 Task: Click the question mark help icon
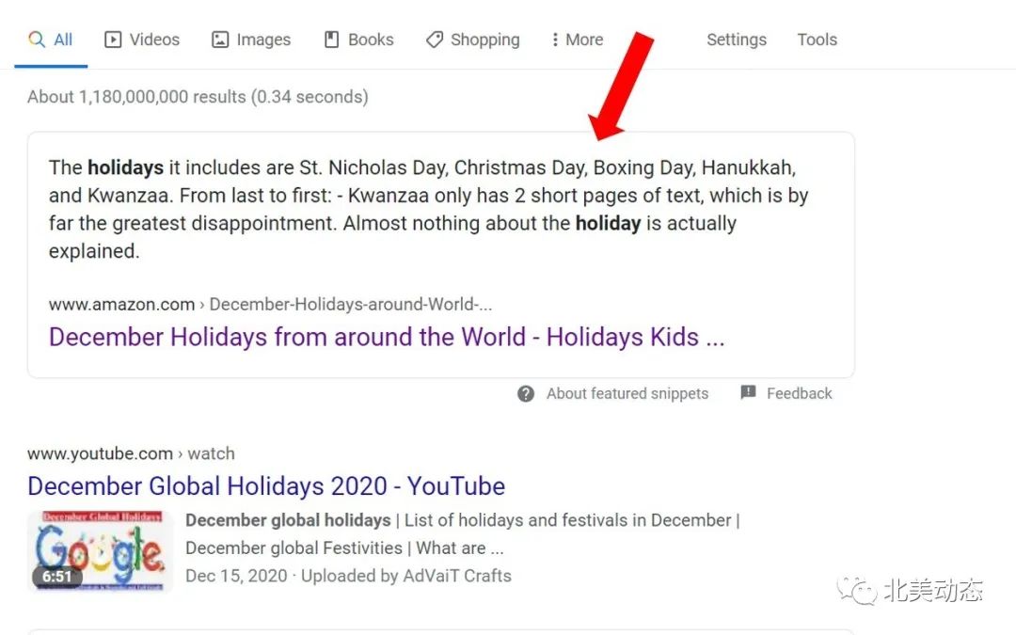click(x=526, y=393)
